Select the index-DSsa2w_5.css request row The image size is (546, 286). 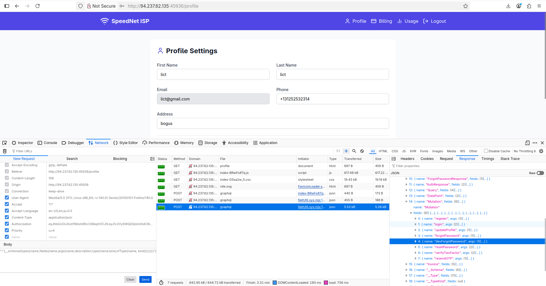point(273,180)
